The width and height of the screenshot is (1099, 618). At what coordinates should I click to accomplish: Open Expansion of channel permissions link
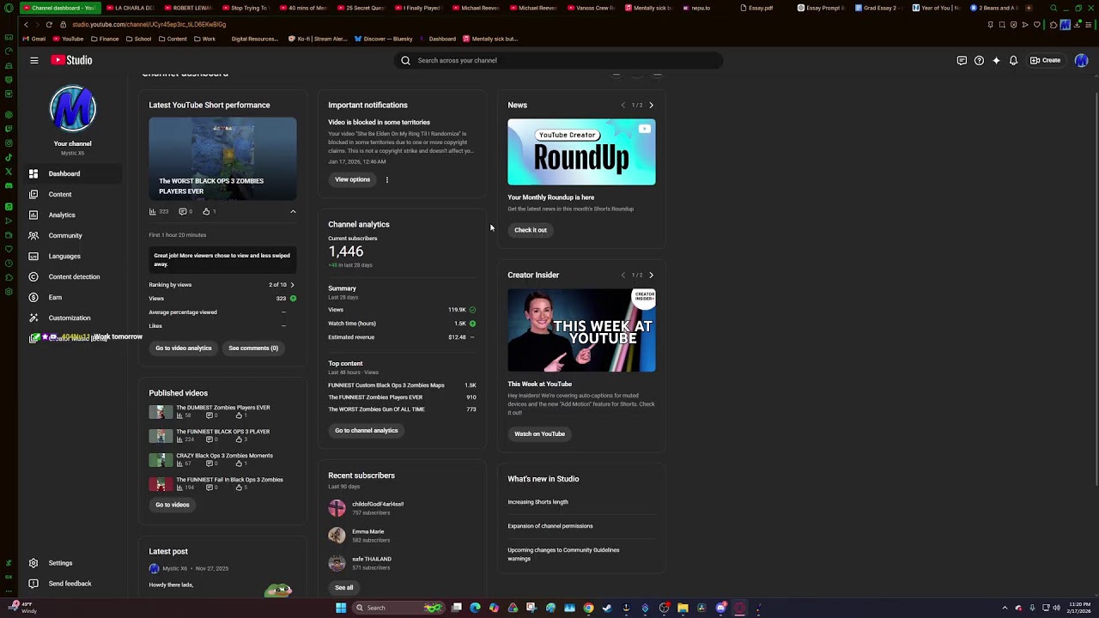click(550, 526)
